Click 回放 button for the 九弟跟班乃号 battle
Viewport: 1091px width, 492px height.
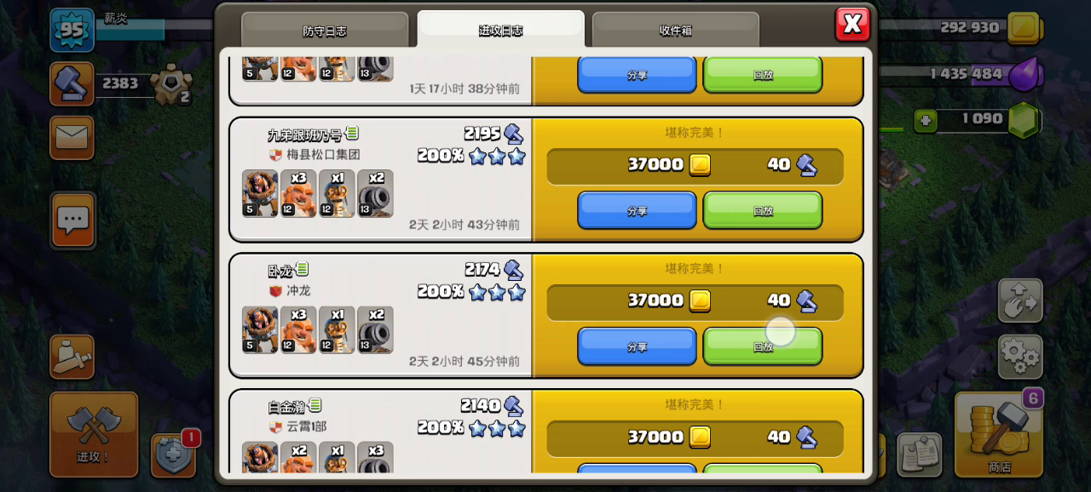pos(763,210)
